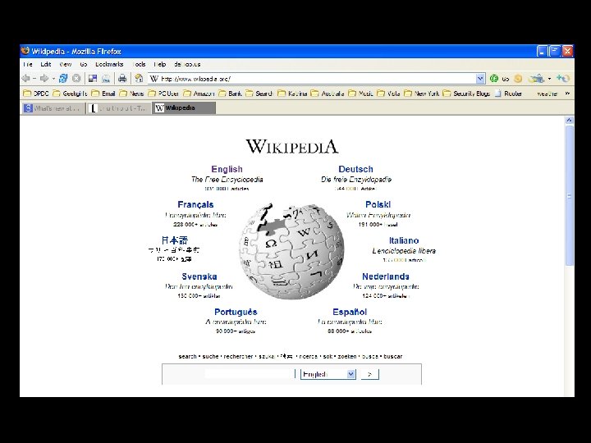The height and width of the screenshot is (443, 591).
Task: Stop loading with the Stop icon
Action: point(76,79)
